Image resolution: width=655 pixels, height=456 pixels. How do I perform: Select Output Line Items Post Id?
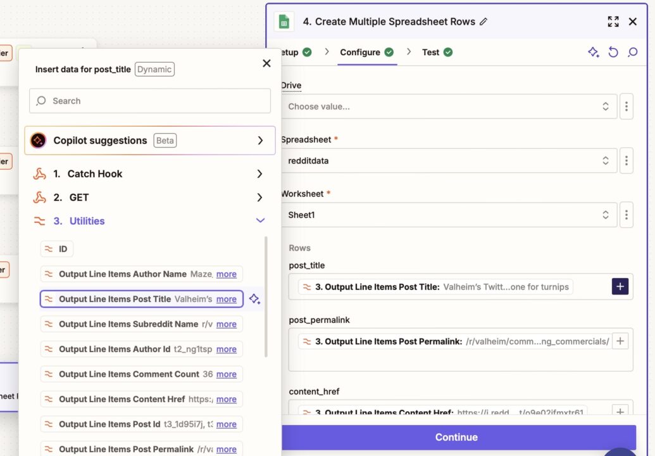pyautogui.click(x=141, y=425)
